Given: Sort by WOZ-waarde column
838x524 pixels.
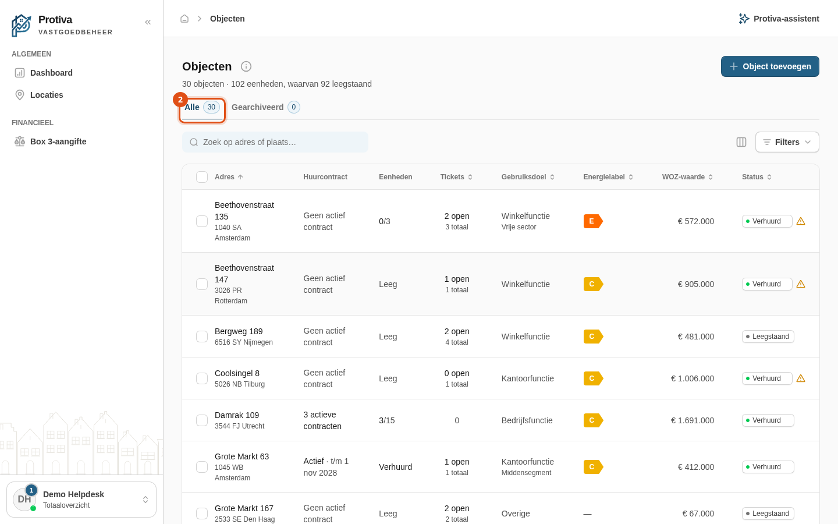Looking at the screenshot, I should pyautogui.click(x=687, y=177).
